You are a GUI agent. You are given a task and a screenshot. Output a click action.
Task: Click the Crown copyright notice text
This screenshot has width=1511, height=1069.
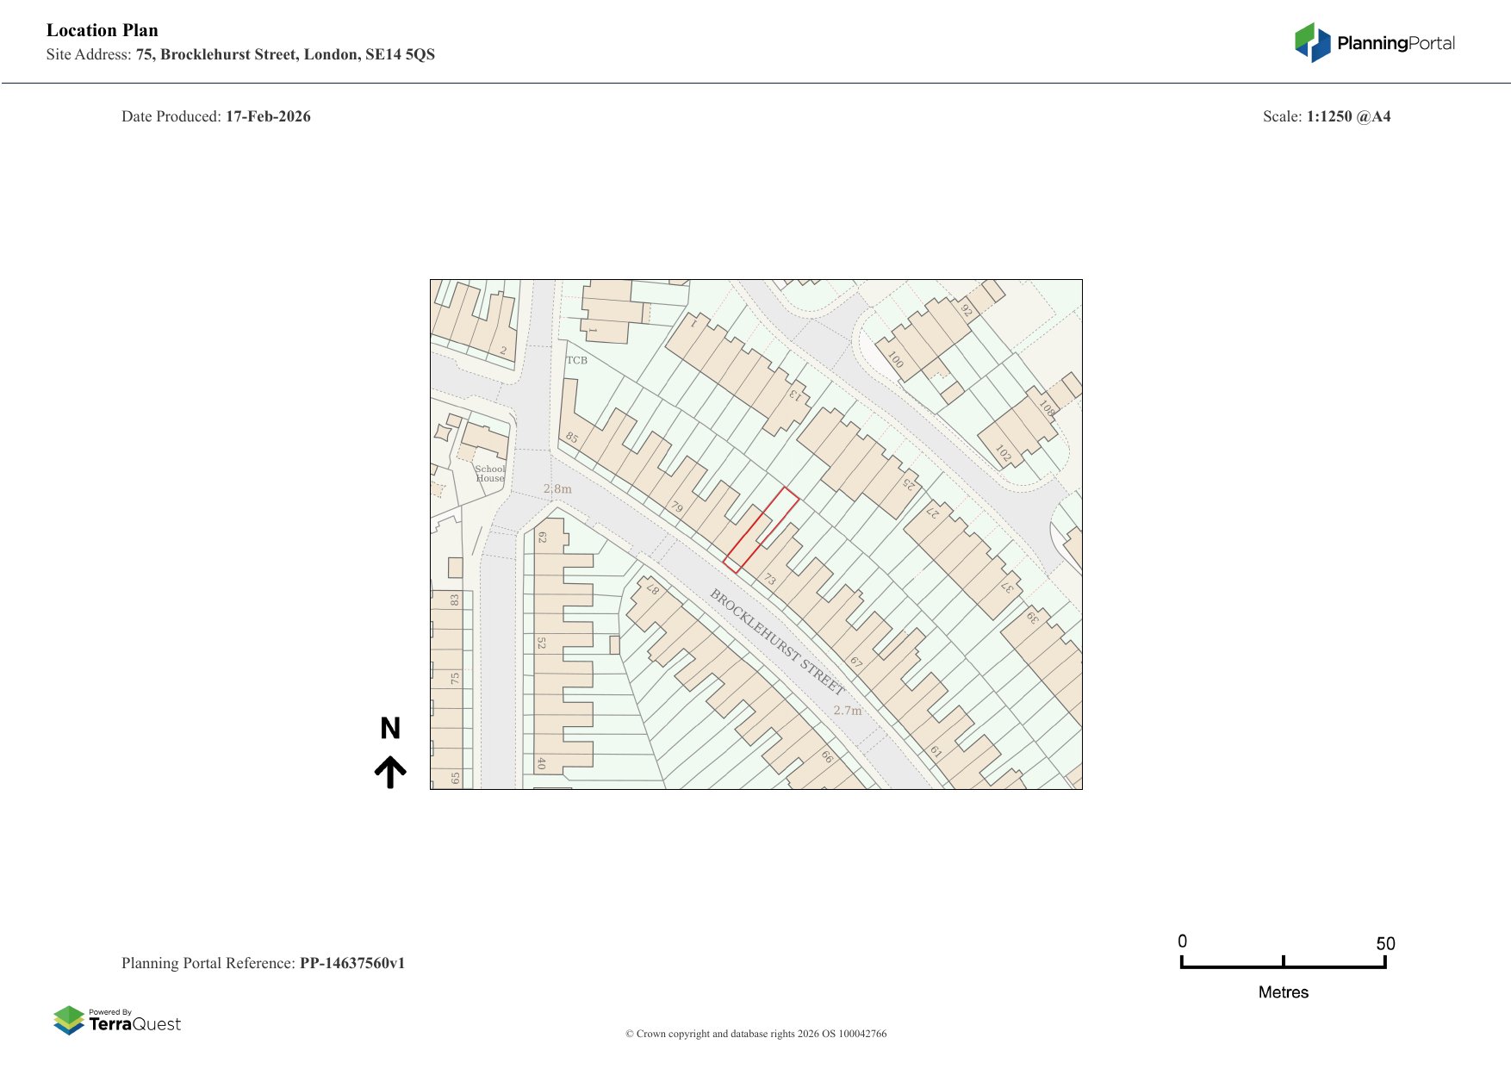point(755,1034)
